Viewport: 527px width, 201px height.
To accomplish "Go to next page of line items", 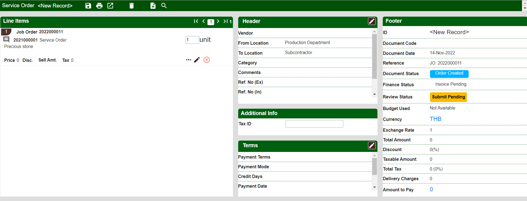I will [218, 21].
